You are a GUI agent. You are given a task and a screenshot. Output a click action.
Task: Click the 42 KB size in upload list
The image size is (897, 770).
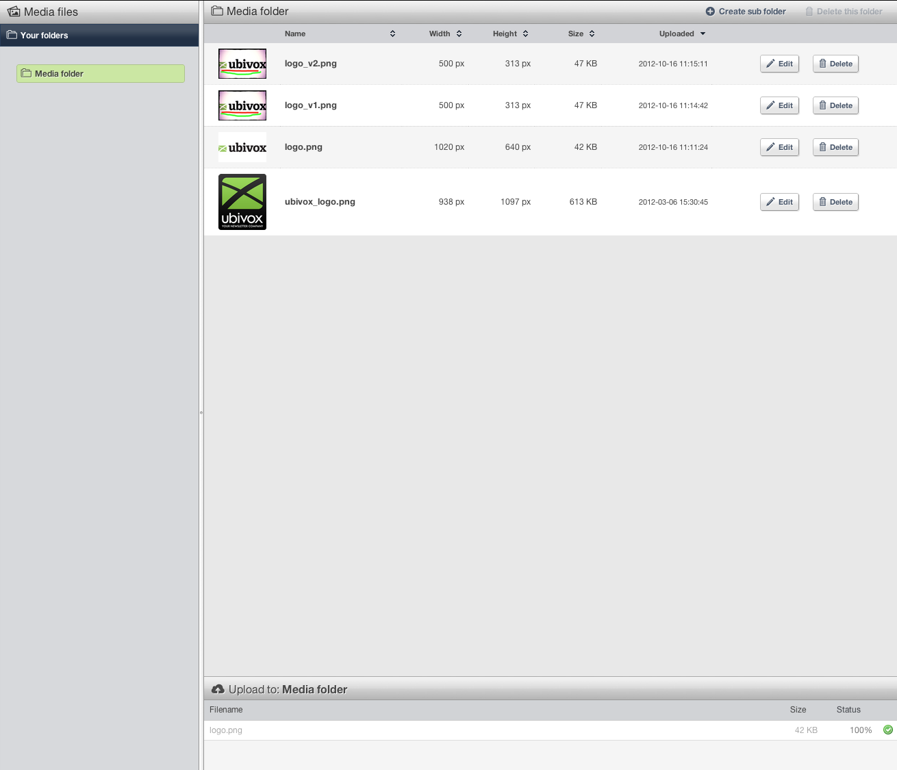[x=806, y=730]
